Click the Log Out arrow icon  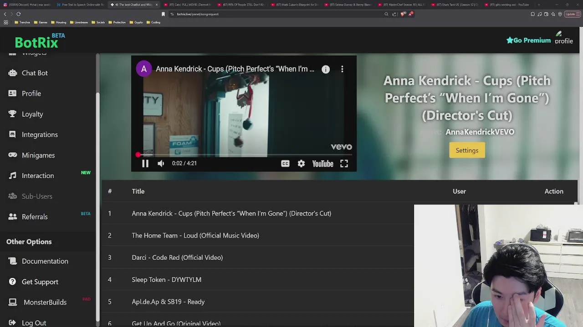click(x=13, y=322)
